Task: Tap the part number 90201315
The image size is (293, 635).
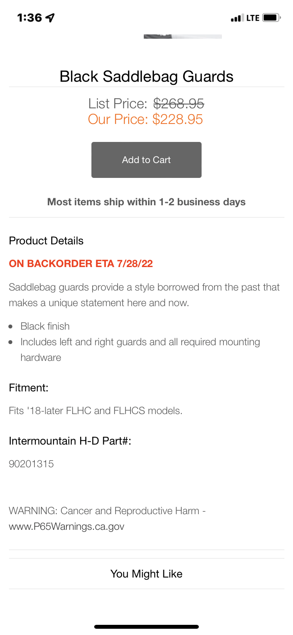Action: pos(31,464)
